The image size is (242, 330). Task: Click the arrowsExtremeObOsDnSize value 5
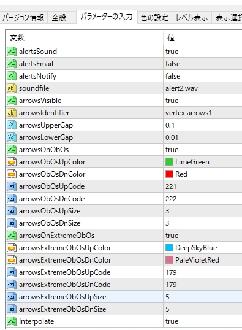point(167,309)
